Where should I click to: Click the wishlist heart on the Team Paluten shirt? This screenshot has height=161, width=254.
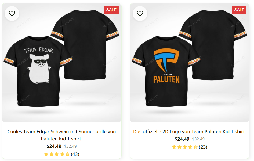(140, 13)
